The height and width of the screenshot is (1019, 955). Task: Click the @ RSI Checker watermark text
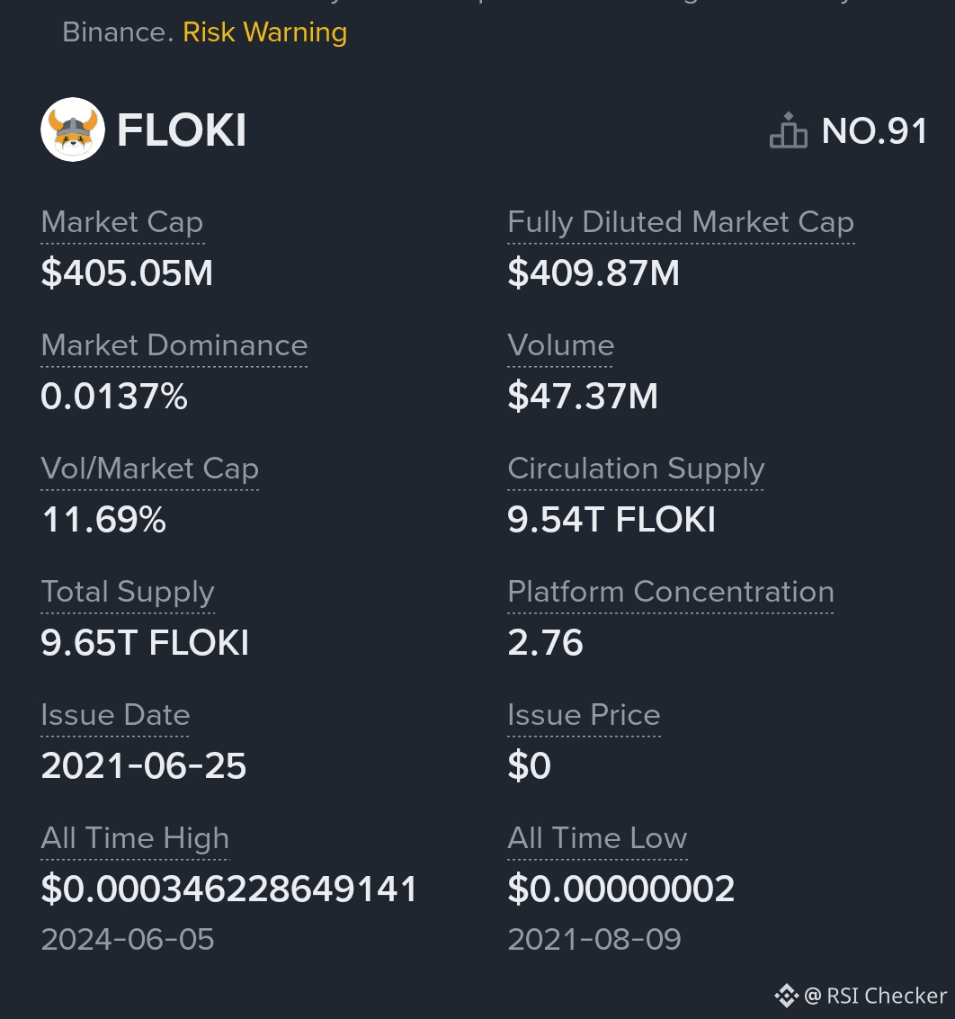[x=875, y=995]
